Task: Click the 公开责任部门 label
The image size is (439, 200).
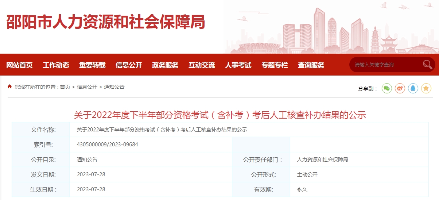Action: point(263,159)
